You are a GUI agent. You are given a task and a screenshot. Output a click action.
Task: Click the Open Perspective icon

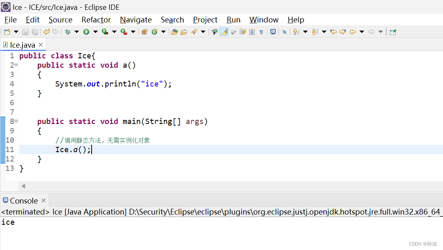pyautogui.click(x=393, y=32)
